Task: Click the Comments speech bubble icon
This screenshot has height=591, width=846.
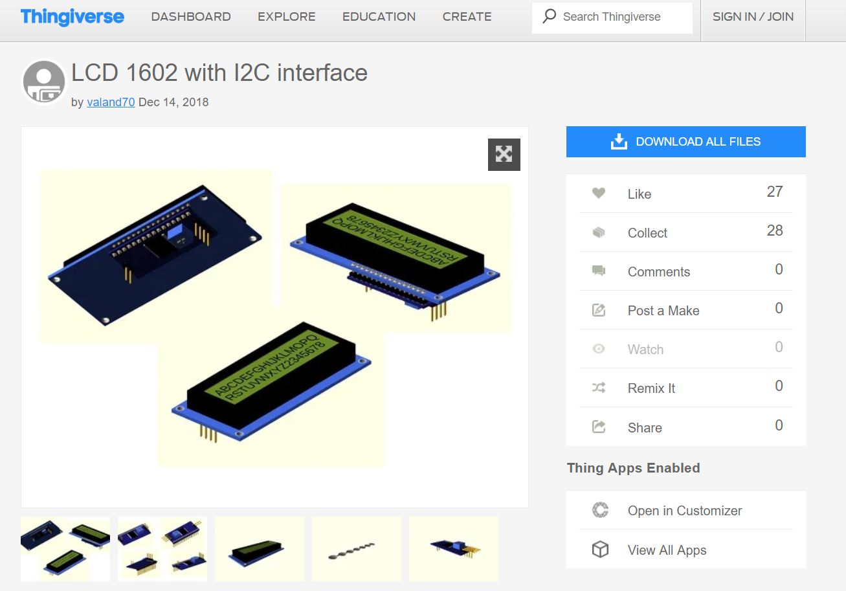Action: pos(599,271)
